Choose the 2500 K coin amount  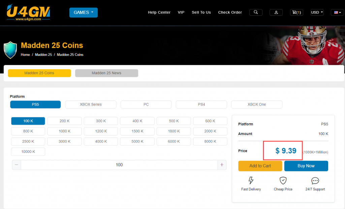tap(28, 141)
